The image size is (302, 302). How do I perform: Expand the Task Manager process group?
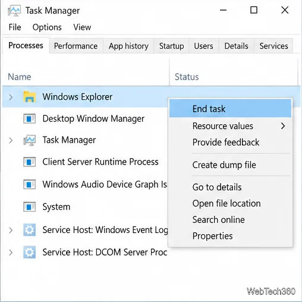pos(11,140)
